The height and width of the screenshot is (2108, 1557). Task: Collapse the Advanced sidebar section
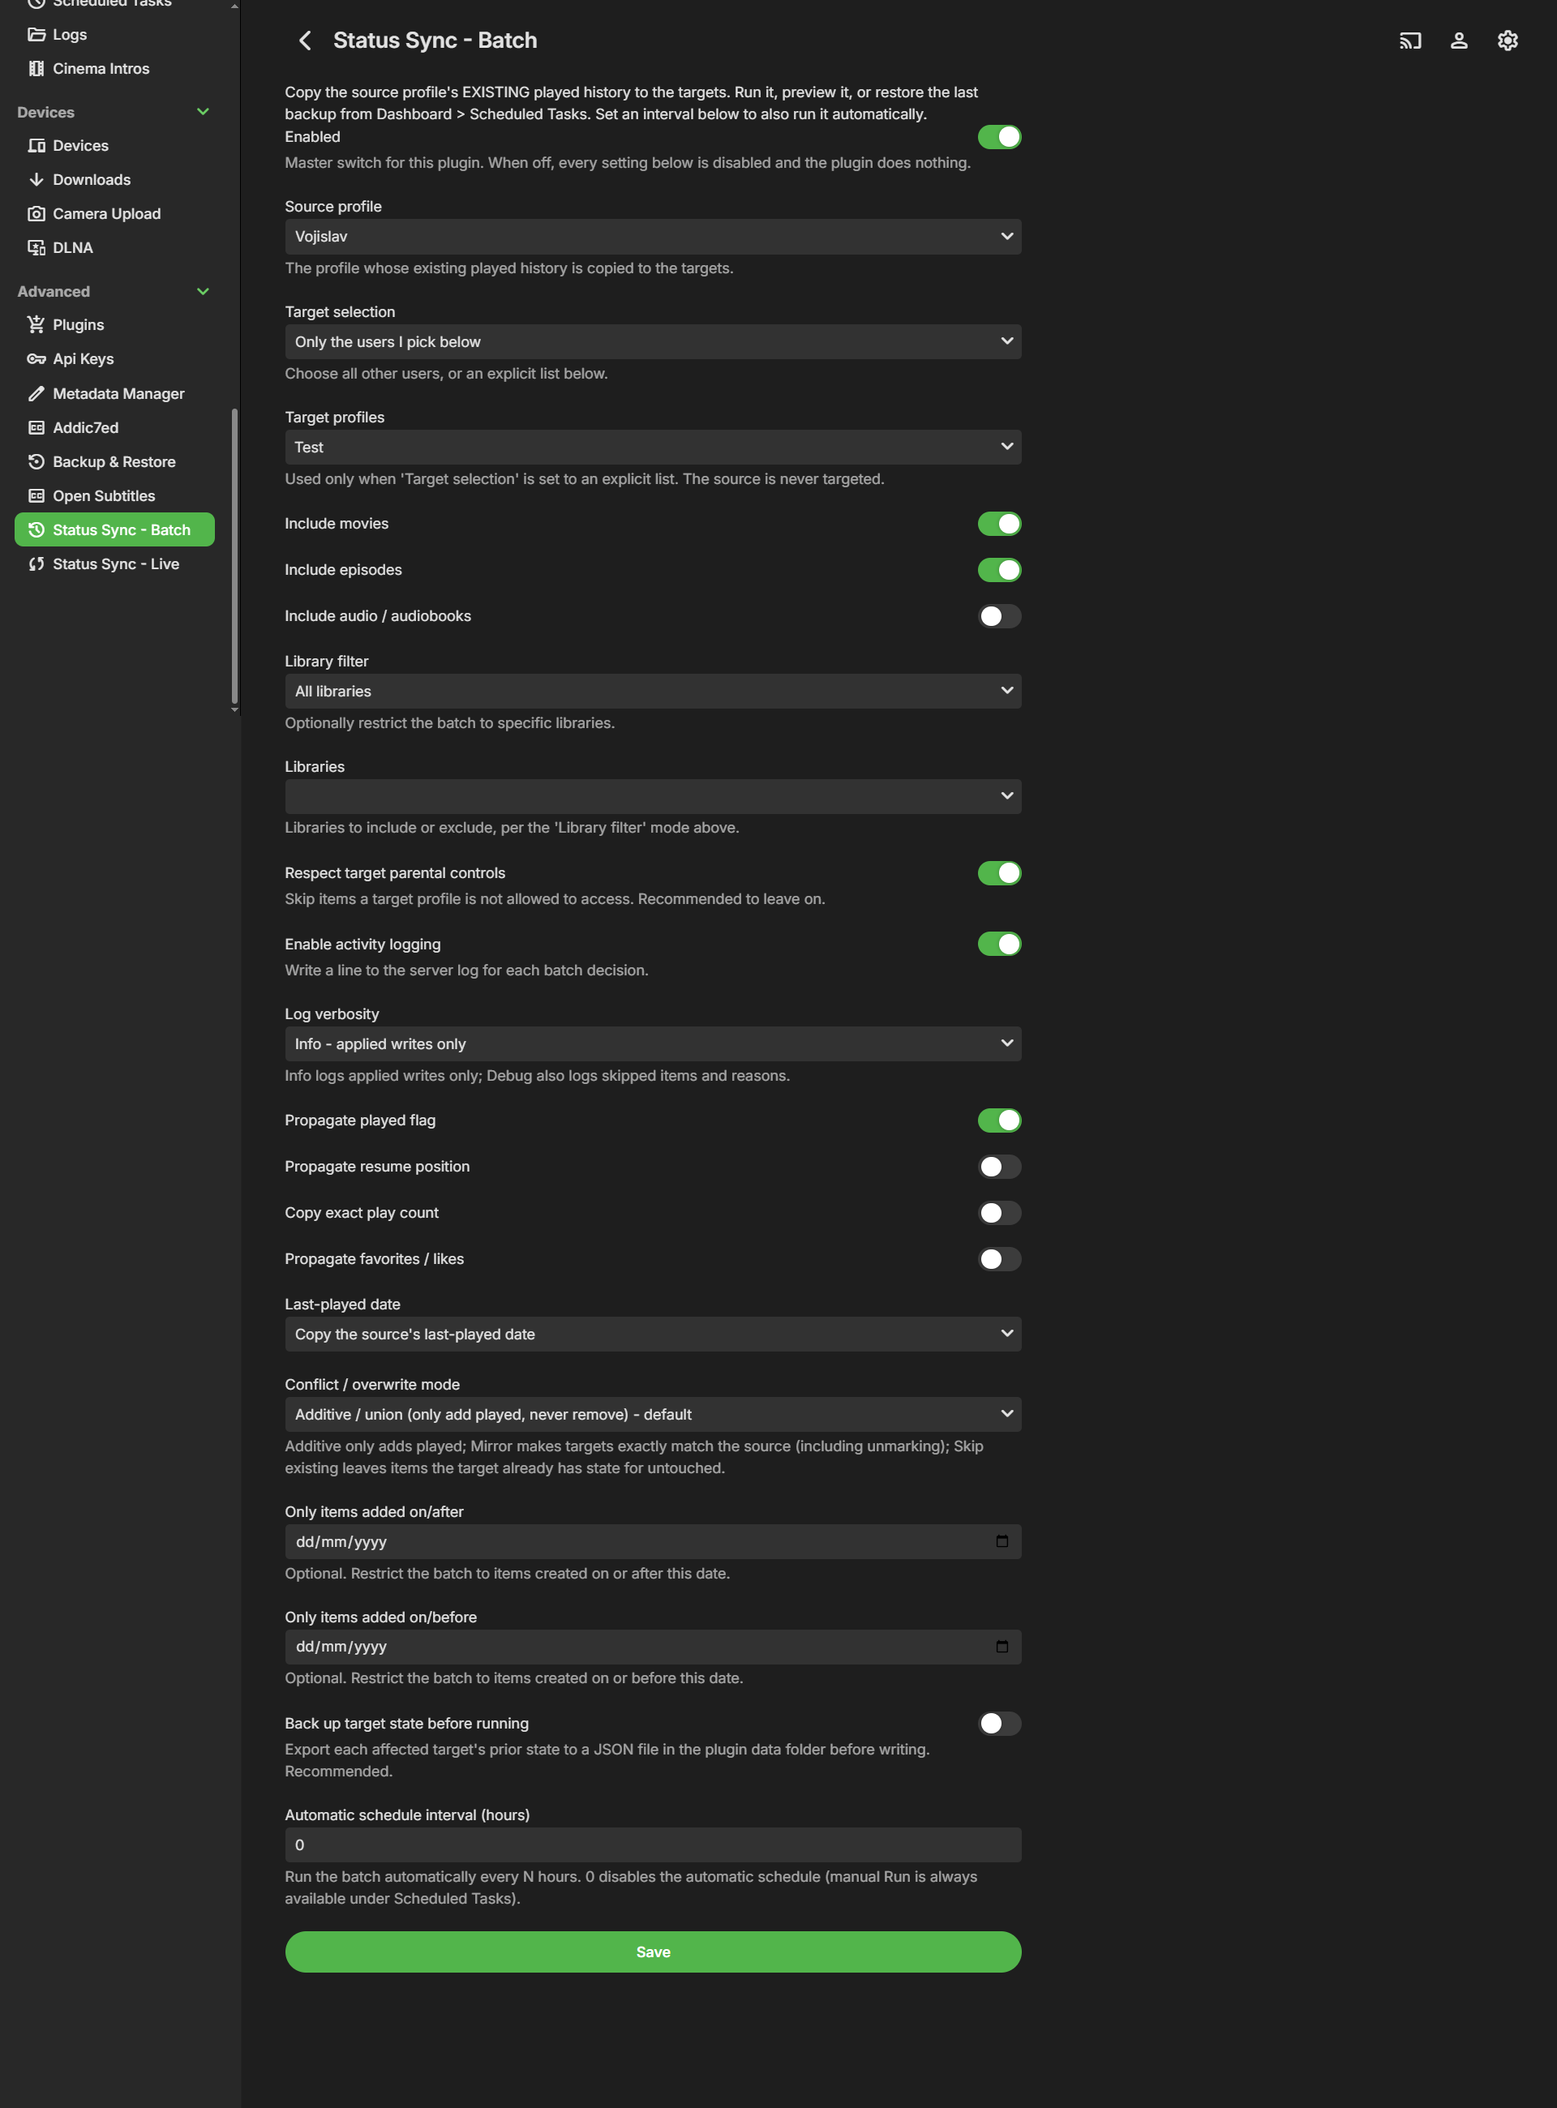[203, 292]
